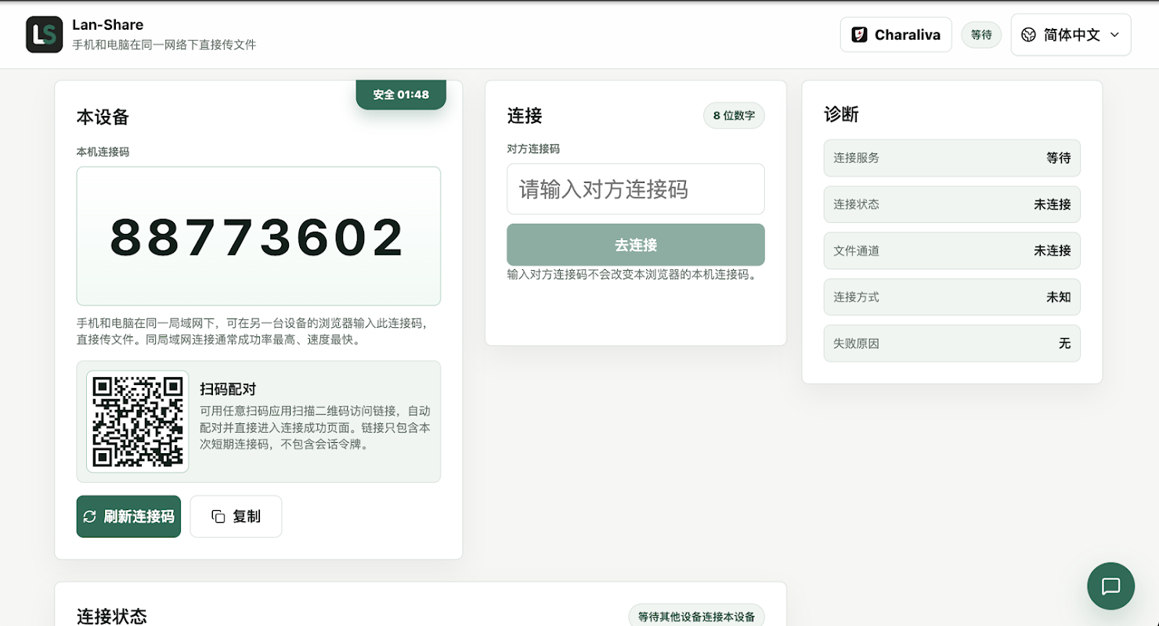
Task: Click the 本机连接码 label
Action: (103, 152)
